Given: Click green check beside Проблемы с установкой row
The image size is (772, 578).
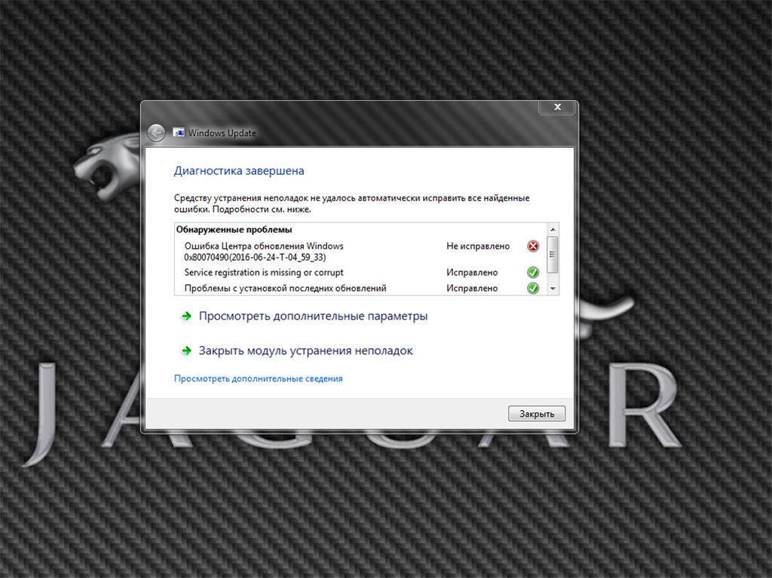Looking at the screenshot, I should tap(533, 288).
